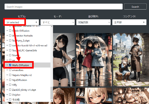Screen dimensions: 149x104
Task: Expand the YajuDiffuision tree arrow
Action: pos(7,80)
